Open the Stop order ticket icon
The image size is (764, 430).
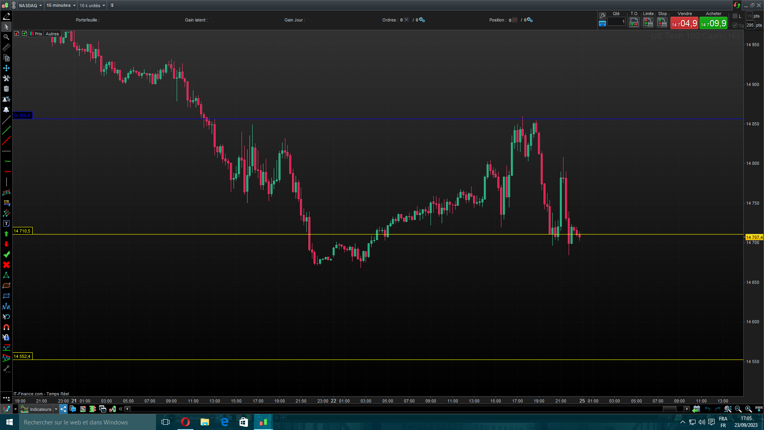point(662,23)
